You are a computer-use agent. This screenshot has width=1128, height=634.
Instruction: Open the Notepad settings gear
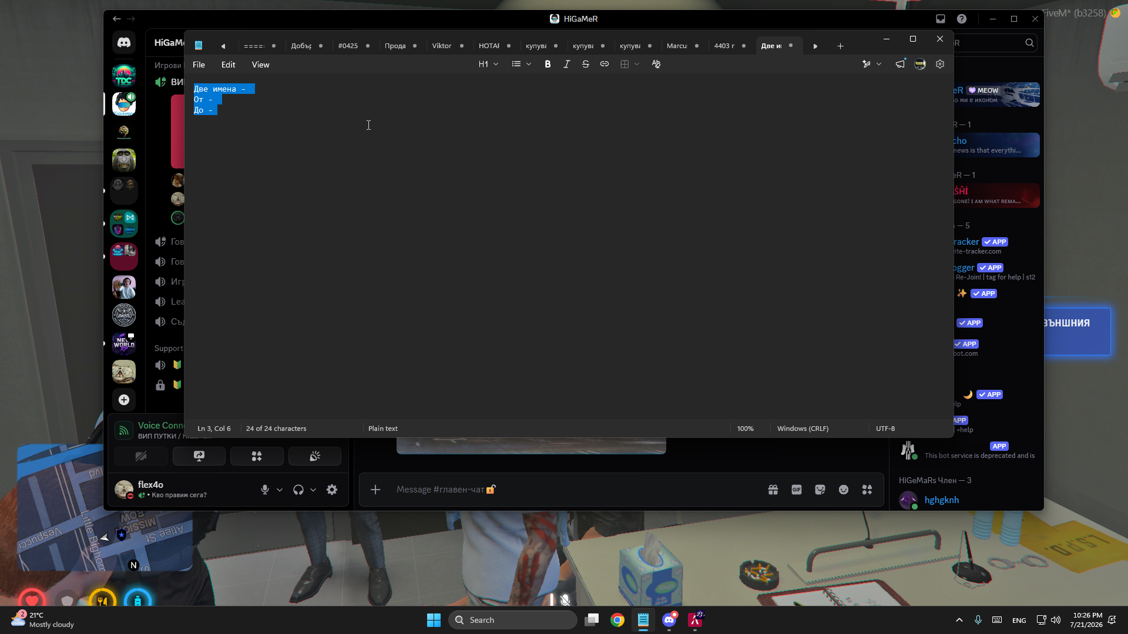pos(940,65)
